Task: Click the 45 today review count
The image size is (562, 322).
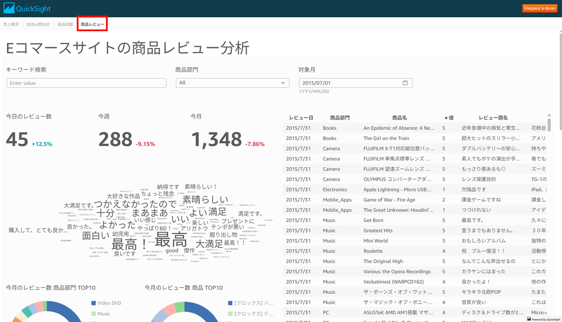Action: (17, 140)
